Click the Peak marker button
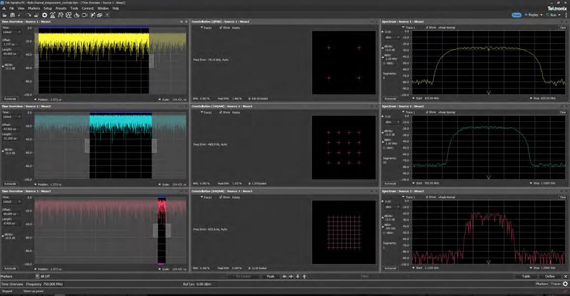The width and height of the screenshot is (570, 296). coord(270,276)
